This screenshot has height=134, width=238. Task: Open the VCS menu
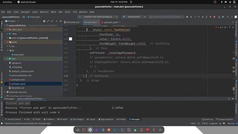click(x=75, y=12)
